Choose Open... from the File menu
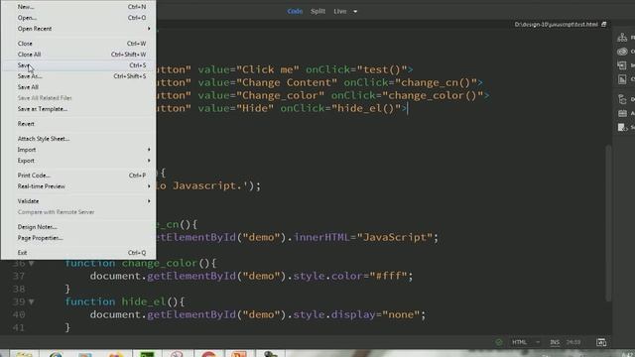Screen dimensions: 635x357 (78, 18)
